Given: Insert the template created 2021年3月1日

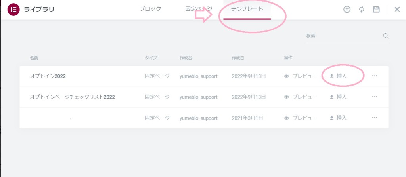Looking at the screenshot, I should pyautogui.click(x=338, y=118).
